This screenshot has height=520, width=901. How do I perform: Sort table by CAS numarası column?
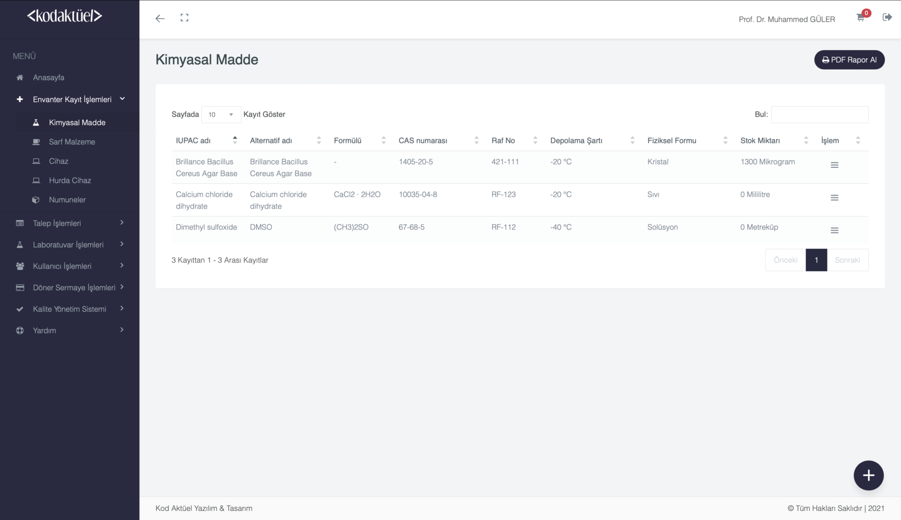coord(423,140)
